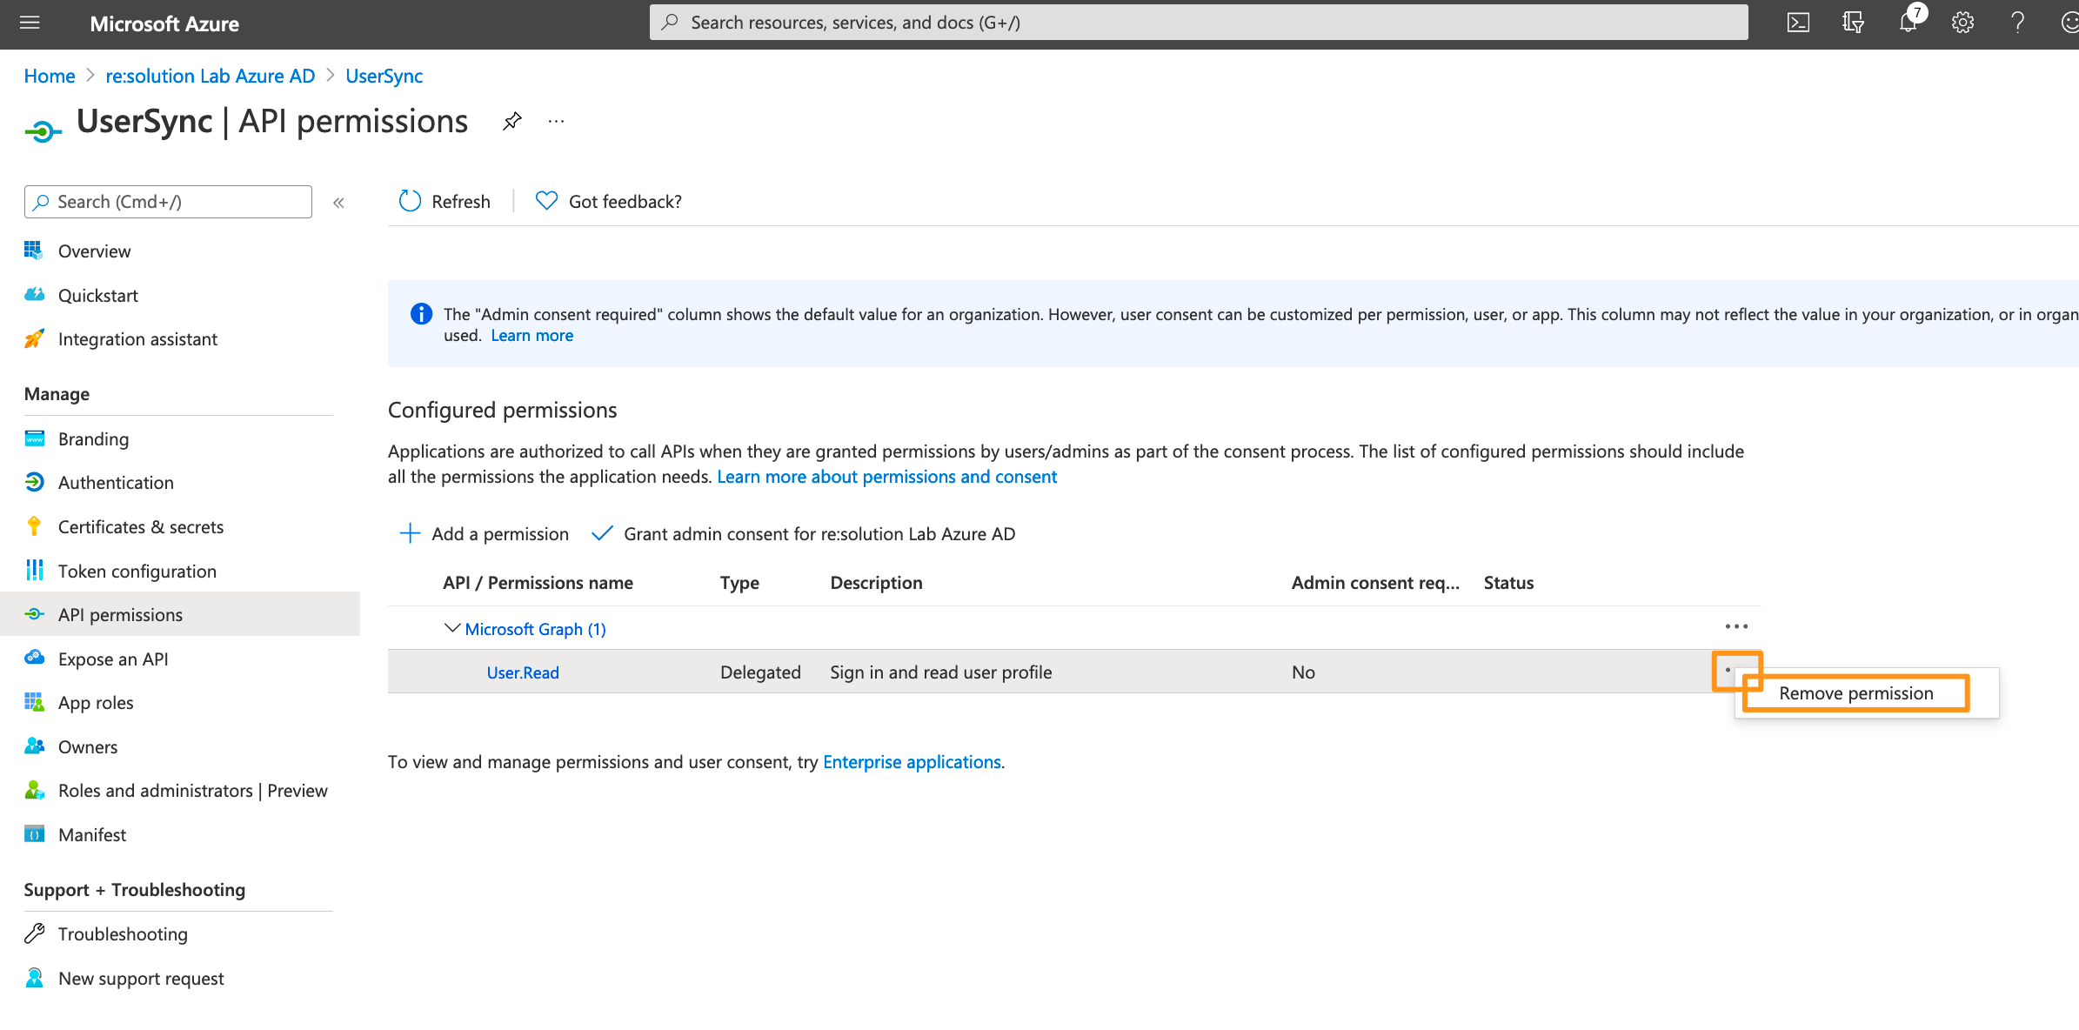Click the Branding sidebar icon
This screenshot has width=2079, height=1030.
(x=34, y=438)
